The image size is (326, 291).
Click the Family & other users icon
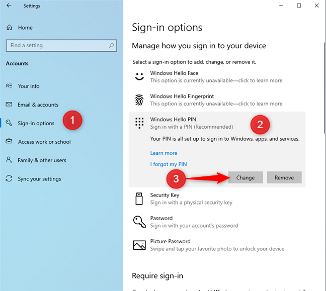tap(9, 160)
